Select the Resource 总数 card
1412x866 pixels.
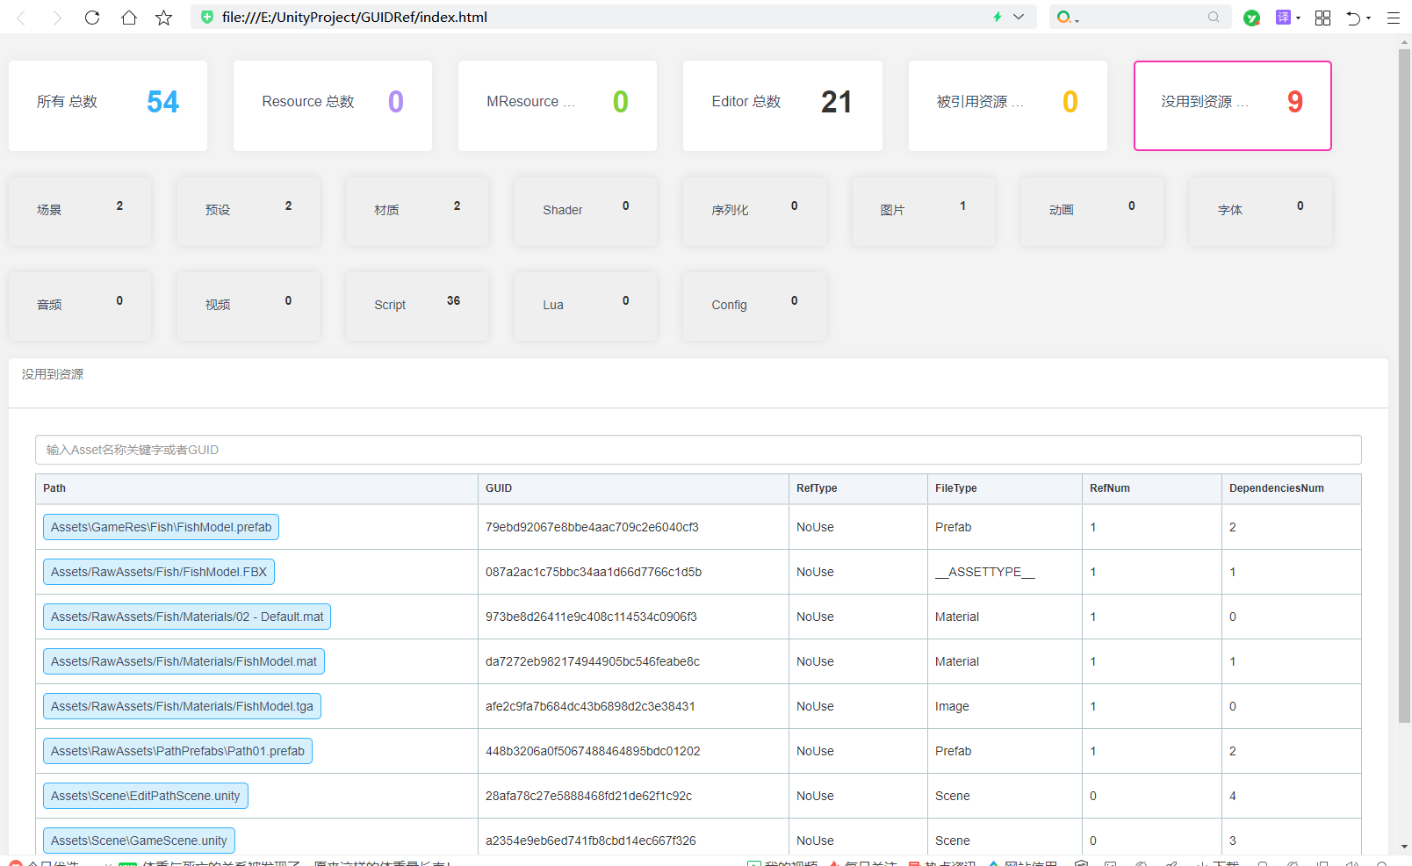(333, 105)
